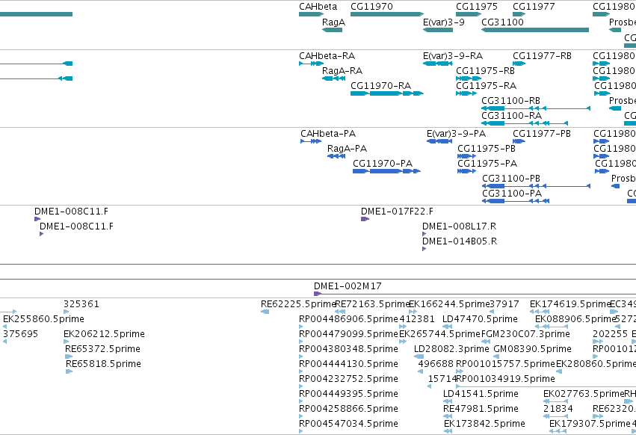Click the DME1-002M17 BAC label

pos(348,286)
